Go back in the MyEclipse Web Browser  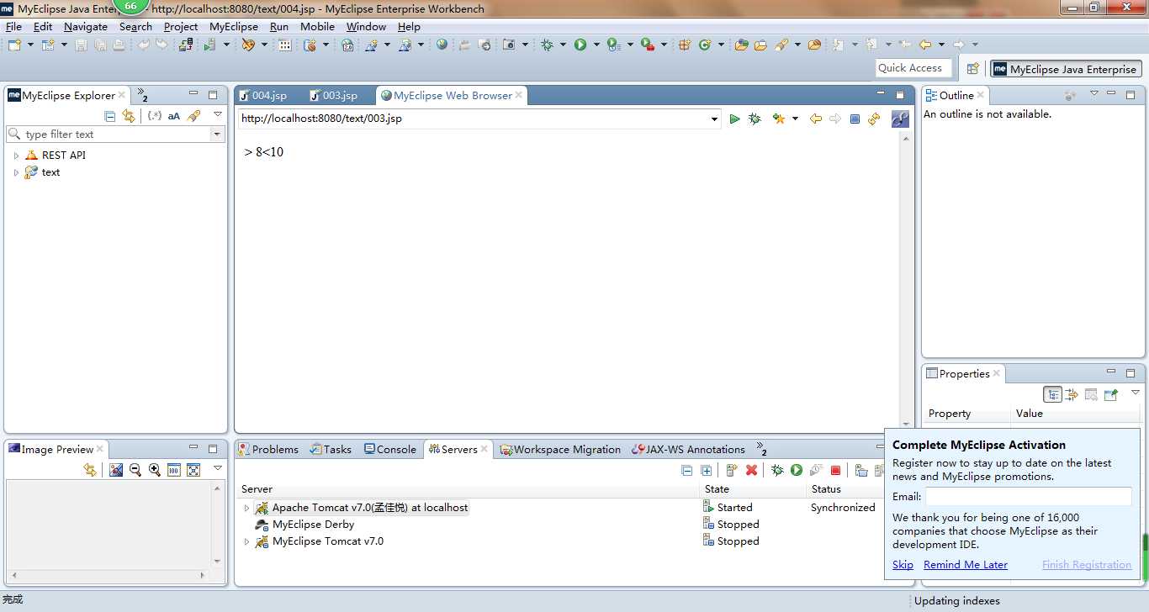coord(815,119)
